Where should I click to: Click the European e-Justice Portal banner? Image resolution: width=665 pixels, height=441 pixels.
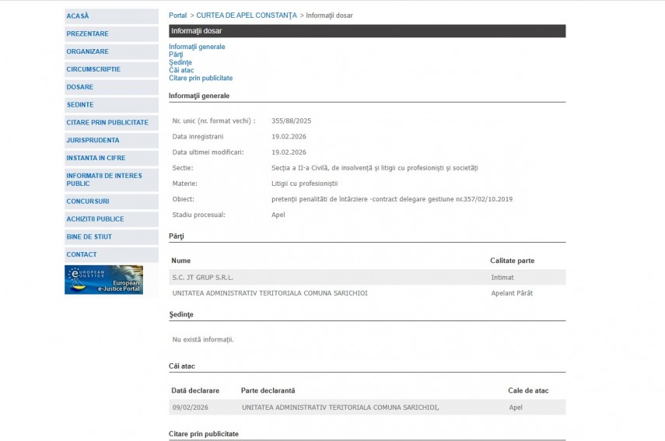point(103,280)
